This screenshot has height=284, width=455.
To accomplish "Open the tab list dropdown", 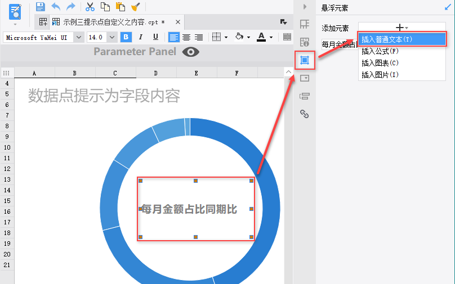I will click(283, 22).
